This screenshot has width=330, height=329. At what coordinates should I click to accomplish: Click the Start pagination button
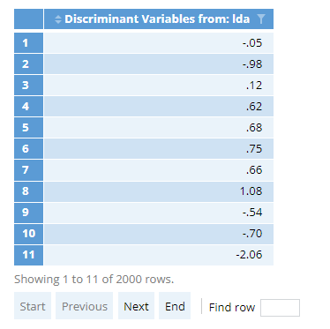pos(33,306)
